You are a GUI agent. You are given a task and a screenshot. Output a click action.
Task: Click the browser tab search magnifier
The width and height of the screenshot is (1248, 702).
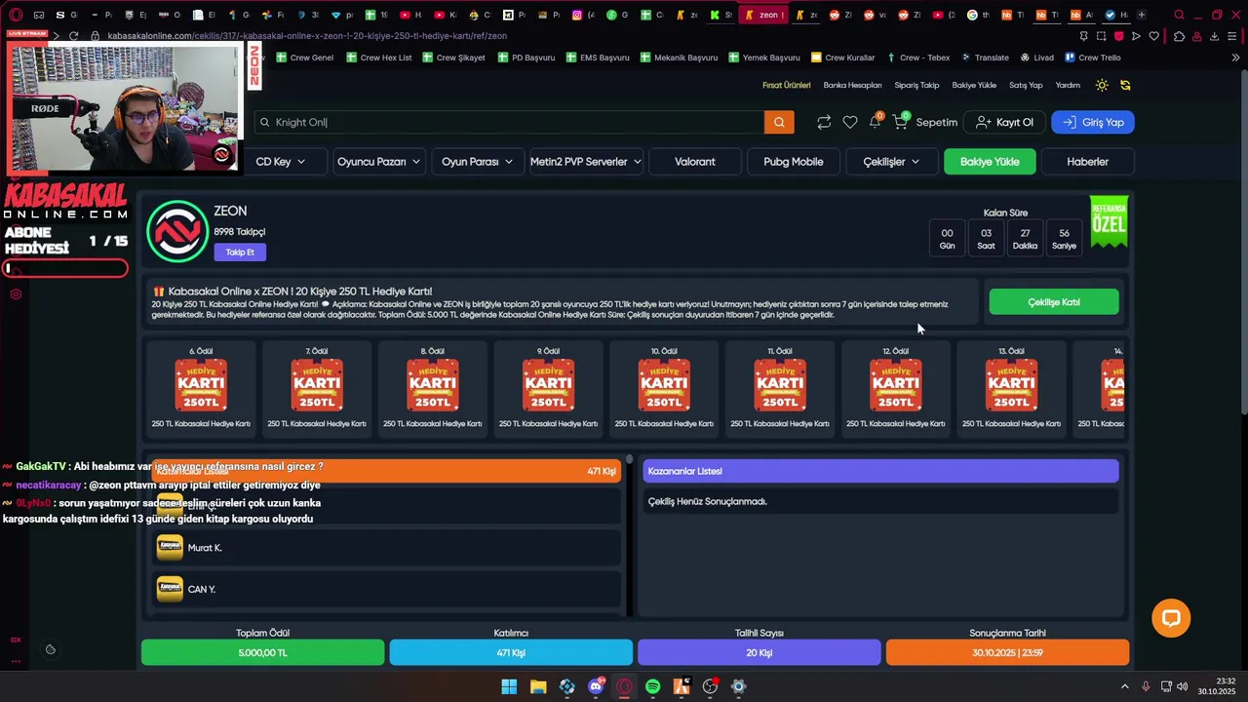point(1179,15)
